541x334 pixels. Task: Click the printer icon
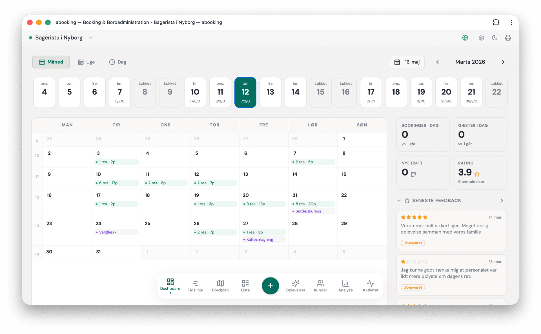508,38
